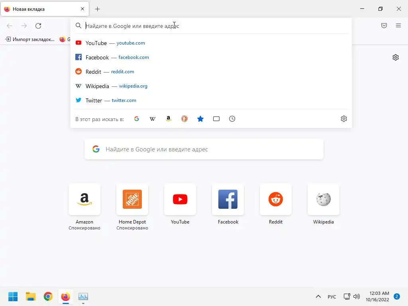The width and height of the screenshot is (408, 306).
Task: Search this time with Amazon
Action: (169, 119)
